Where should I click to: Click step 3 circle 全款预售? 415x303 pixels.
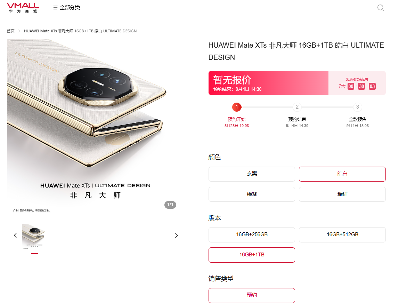tap(358, 107)
